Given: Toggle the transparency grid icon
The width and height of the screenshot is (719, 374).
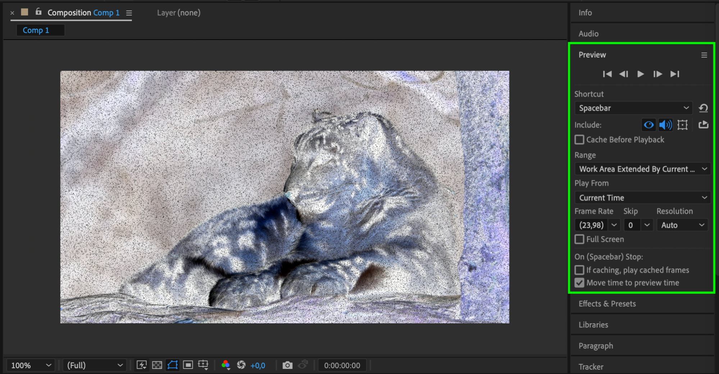Looking at the screenshot, I should tap(157, 365).
